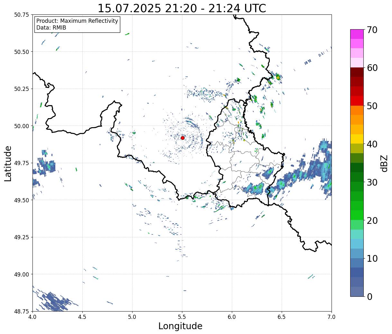Click colorbar tick label 10
This screenshot has width=392, height=334.
click(x=373, y=258)
